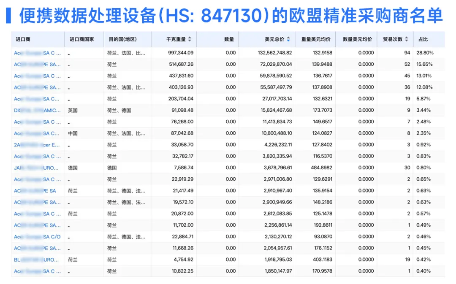This screenshot has width=456, height=284.
Task: Click the 重量美元均价 column header
Action: (x=316, y=39)
